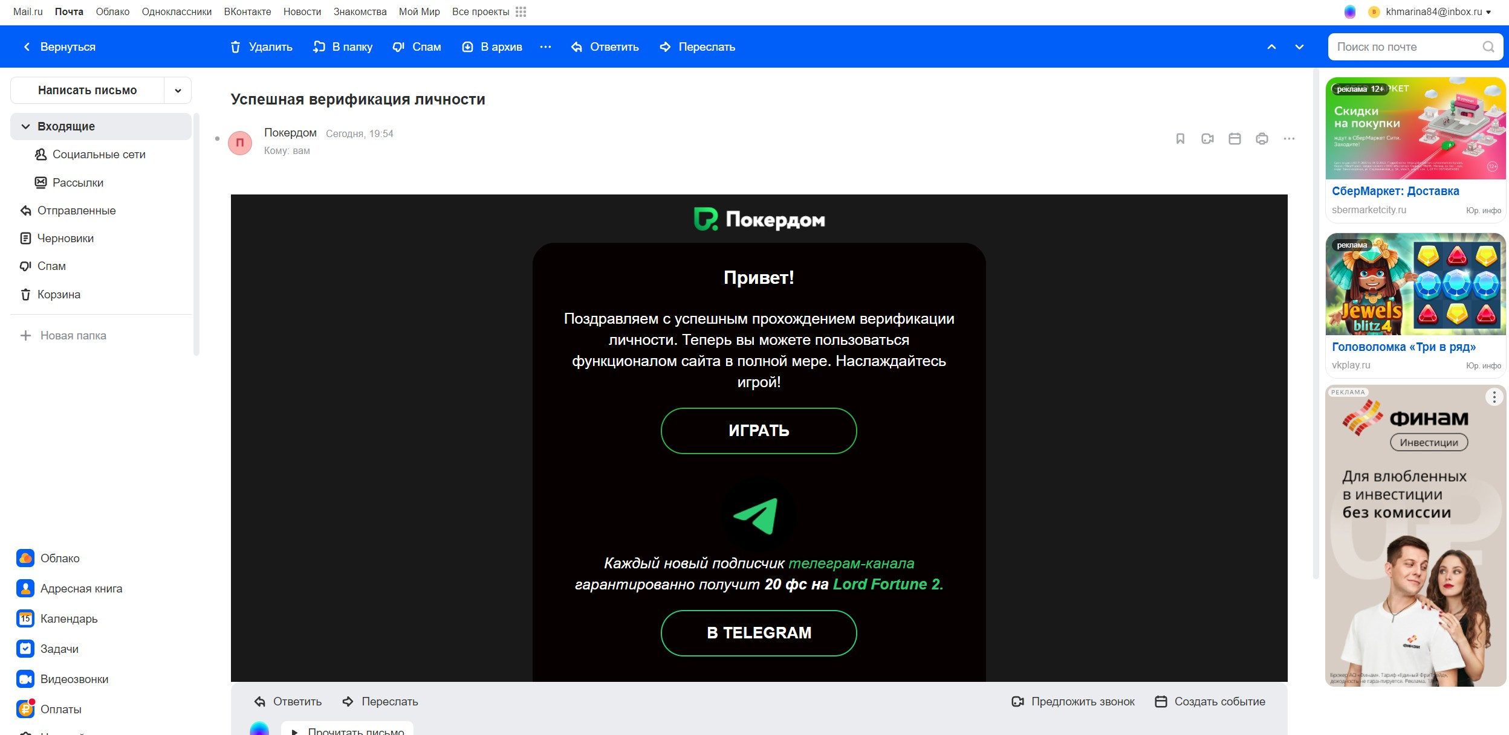
Task: Open more actions ellipsis in blue toolbar
Action: (545, 47)
